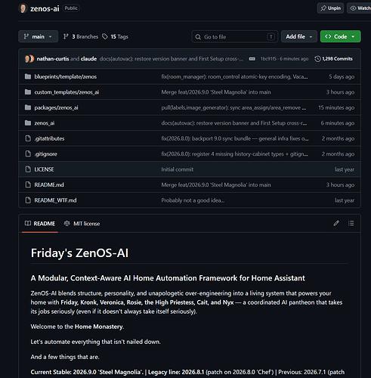Open the packages/zenos_ai folder
Screen dimensions: 371x378
click(x=56, y=107)
